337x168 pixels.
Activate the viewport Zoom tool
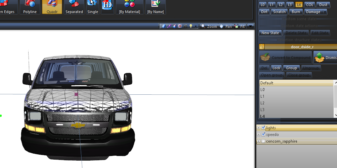[209, 26]
